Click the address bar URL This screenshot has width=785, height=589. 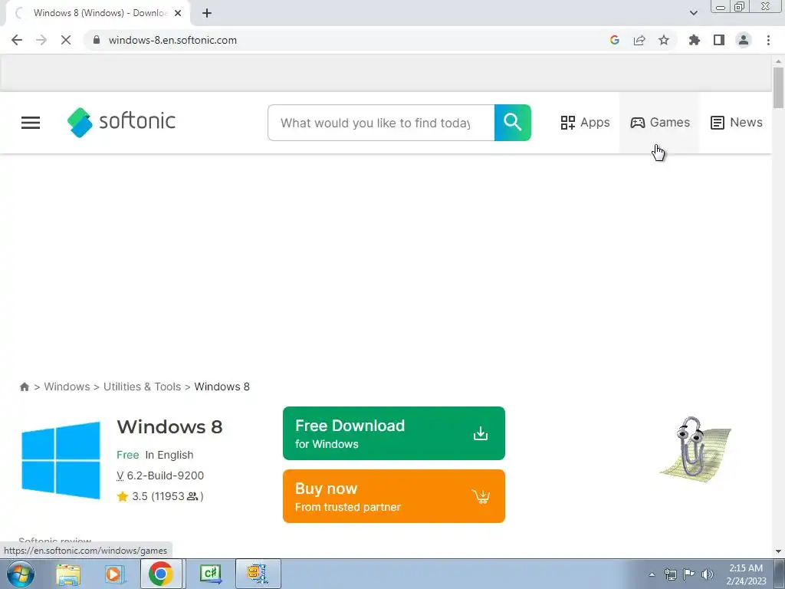172,40
